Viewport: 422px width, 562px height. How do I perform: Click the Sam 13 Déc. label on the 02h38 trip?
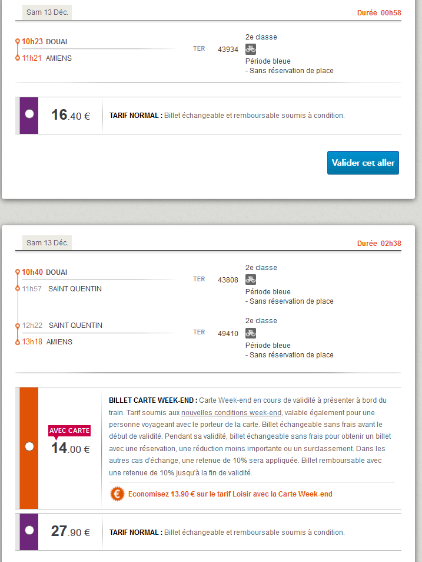click(47, 243)
